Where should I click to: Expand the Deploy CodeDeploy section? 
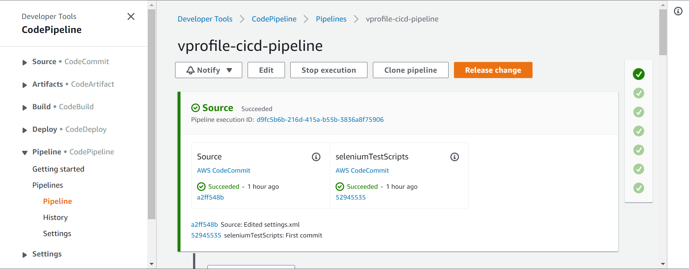tap(25, 130)
